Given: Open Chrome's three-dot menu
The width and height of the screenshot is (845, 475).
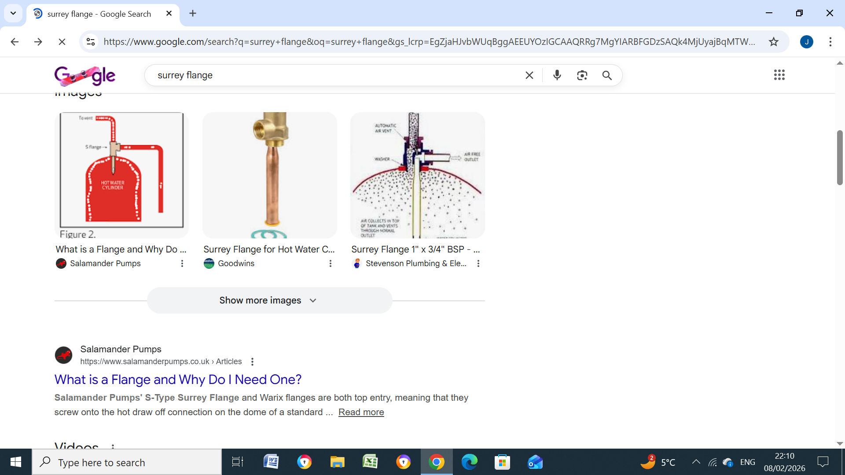Looking at the screenshot, I should tap(830, 42).
